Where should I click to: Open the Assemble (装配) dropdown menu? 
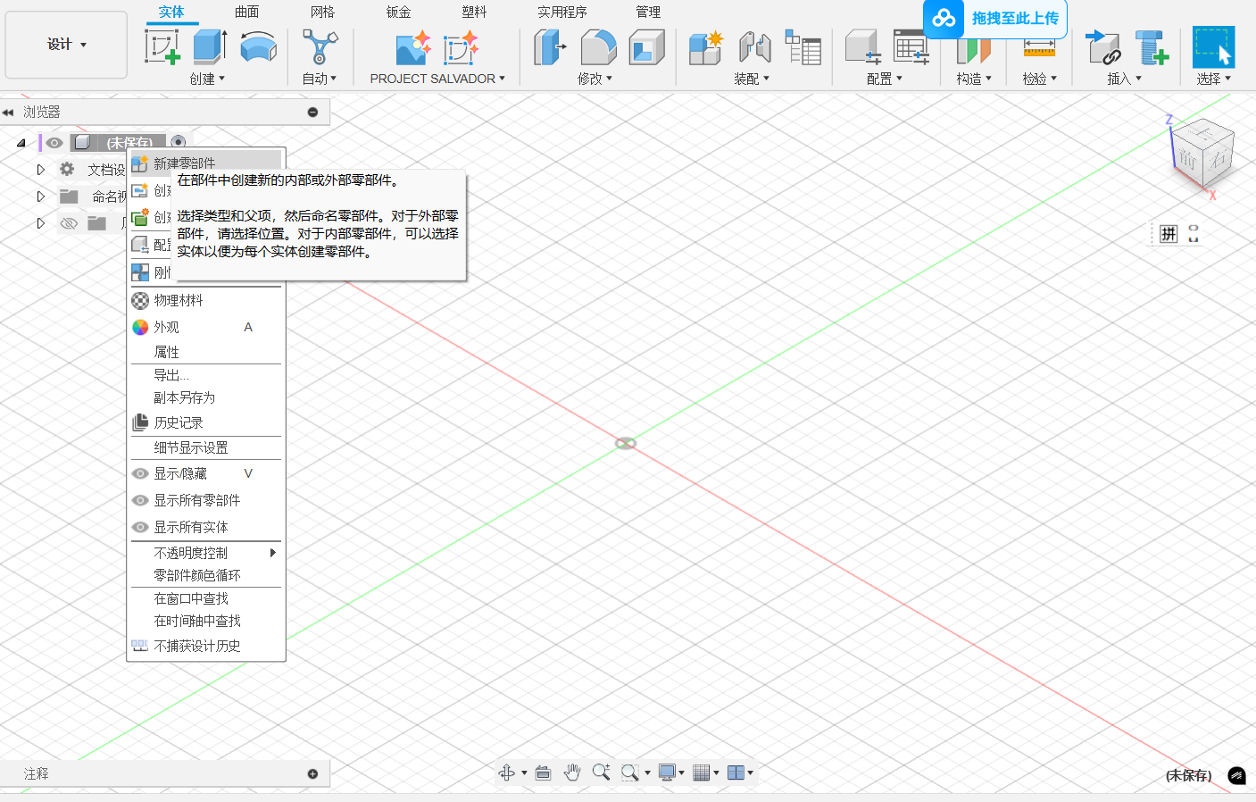[752, 79]
